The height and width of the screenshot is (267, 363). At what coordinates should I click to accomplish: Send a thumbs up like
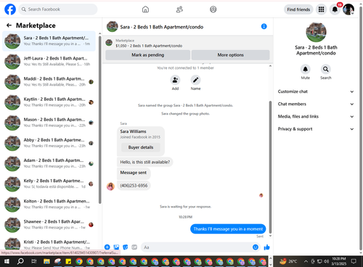coord(266,247)
